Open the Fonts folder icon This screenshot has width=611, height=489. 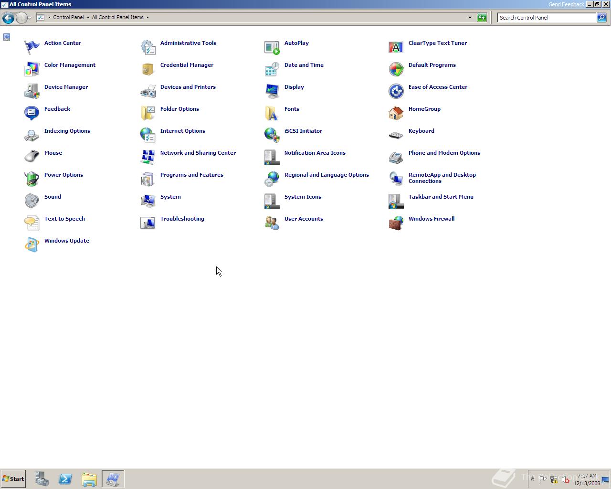272,113
